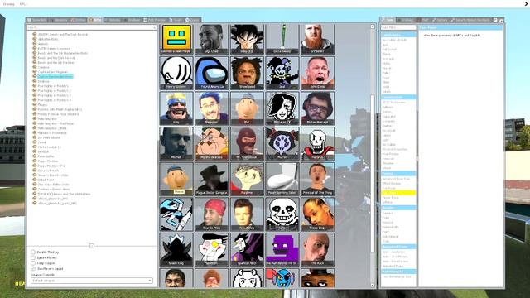Screen dimensions: 530x298
Task: Click the tool search filter field
Action: (398, 27)
